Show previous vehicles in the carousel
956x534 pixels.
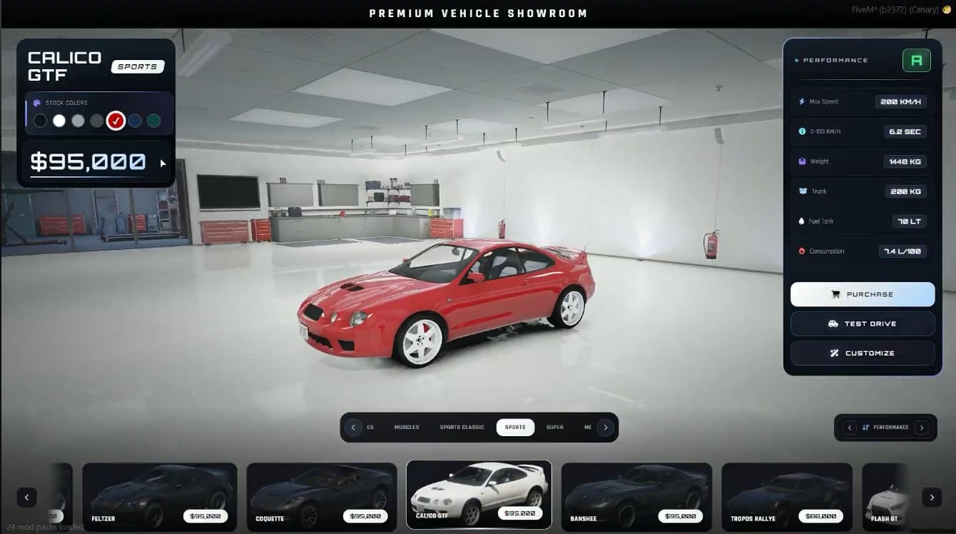[26, 498]
